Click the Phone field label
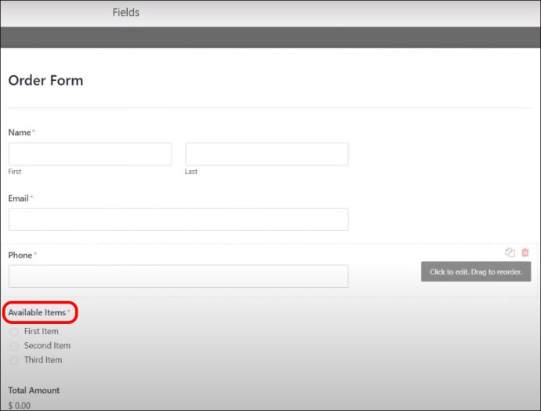Image resolution: width=541 pixels, height=411 pixels. (20, 255)
